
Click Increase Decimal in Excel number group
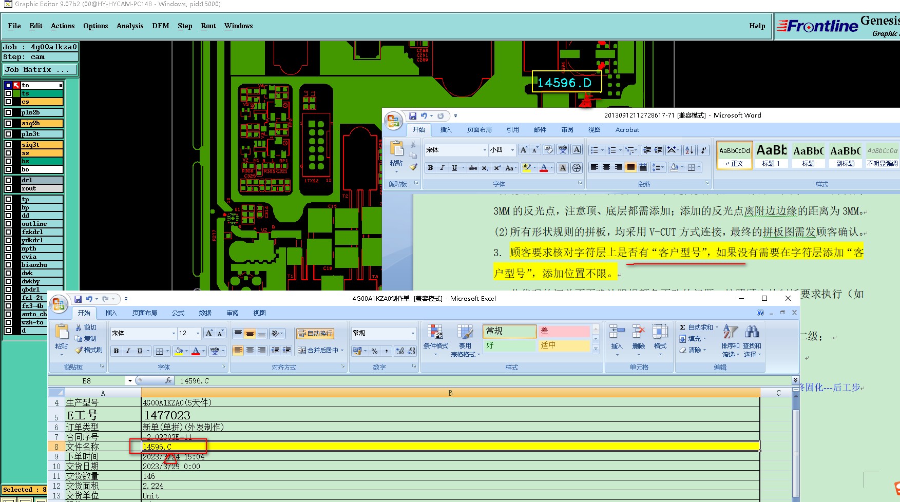400,351
